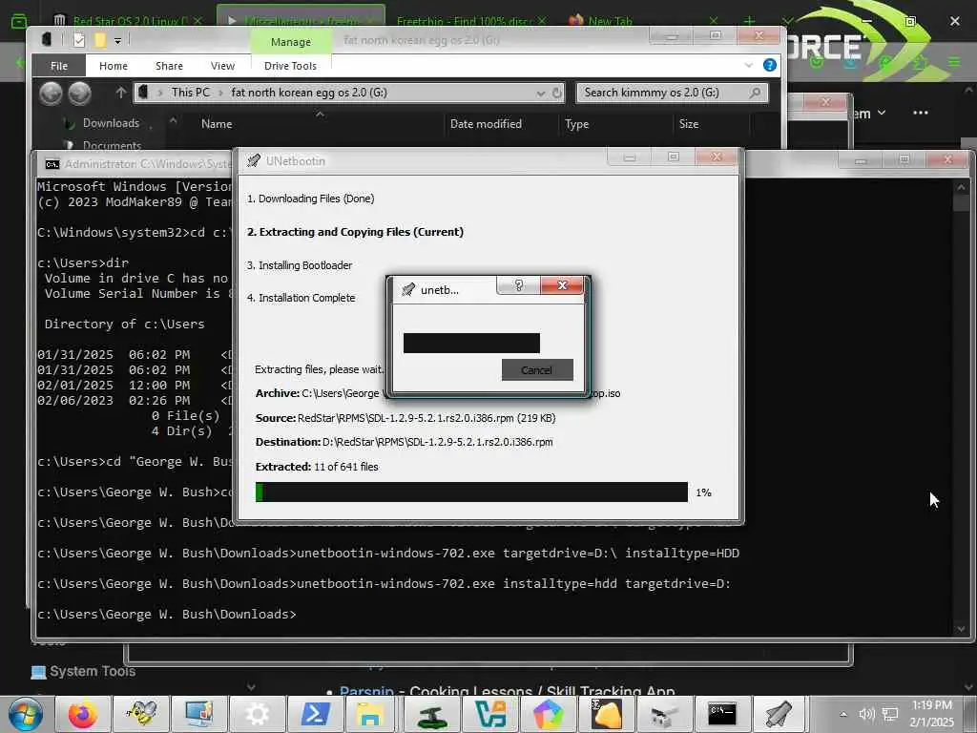The image size is (977, 733).
Task: Open the VS-style taskbar icon
Action: pyautogui.click(x=489, y=714)
